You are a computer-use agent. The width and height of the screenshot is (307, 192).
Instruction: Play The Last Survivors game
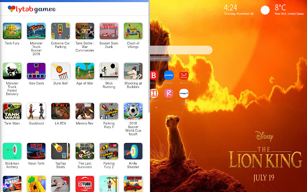point(85,151)
